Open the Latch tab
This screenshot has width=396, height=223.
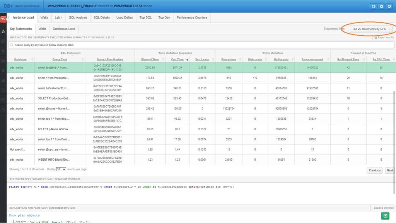pyautogui.click(x=58, y=17)
